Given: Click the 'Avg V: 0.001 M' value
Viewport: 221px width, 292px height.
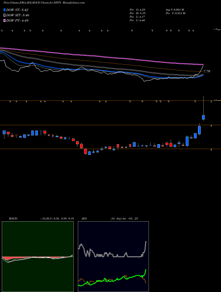Looking at the screenshot, I should point(175,10).
